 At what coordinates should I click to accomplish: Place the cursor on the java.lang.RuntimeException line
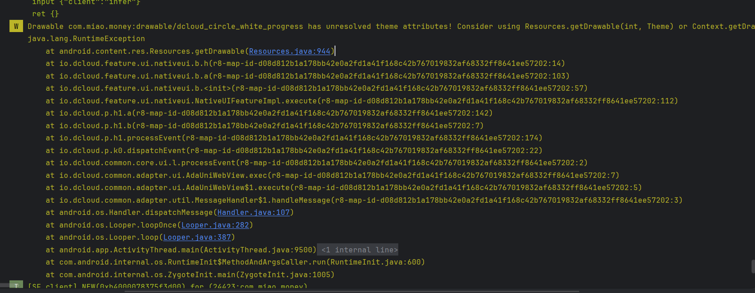[86, 39]
